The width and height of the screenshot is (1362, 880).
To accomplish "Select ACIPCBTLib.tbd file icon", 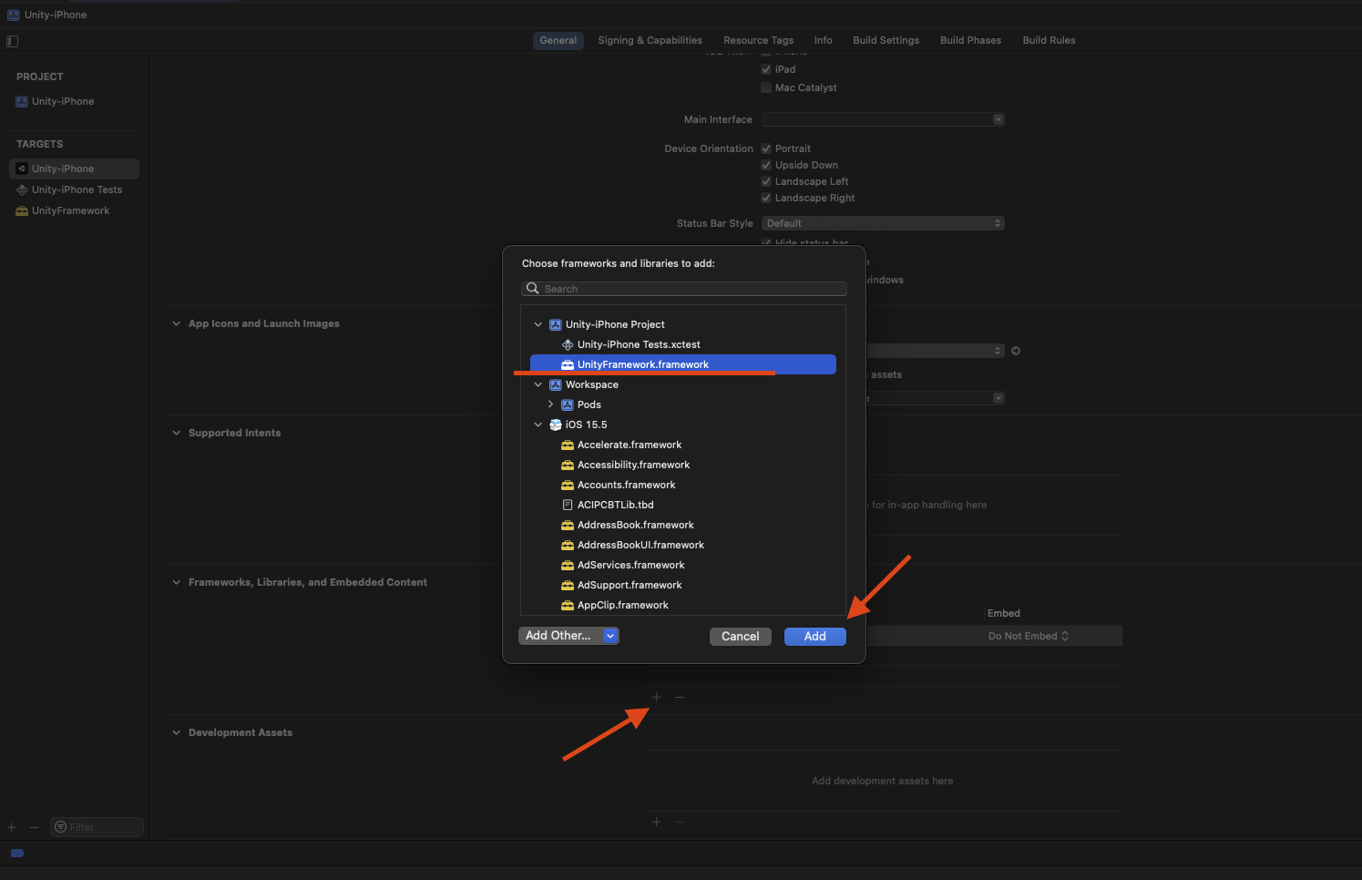I will 568,505.
